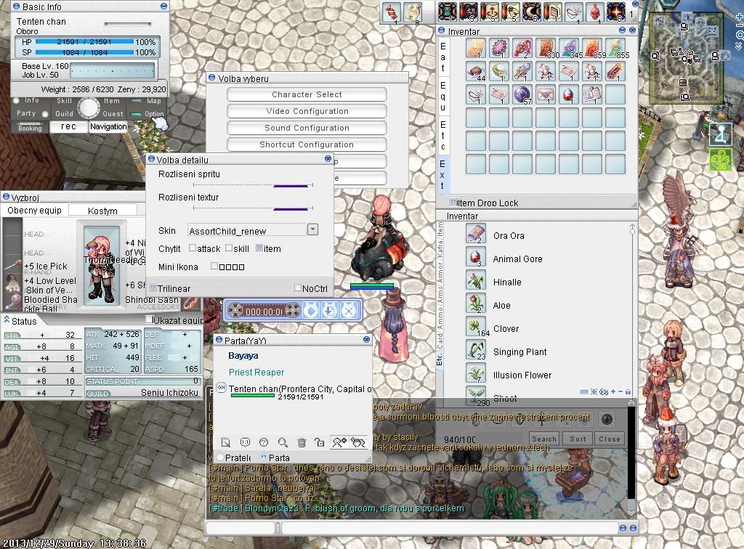The height and width of the screenshot is (549, 744).
Task: Select the purple gem brooch in inventory grid
Action: [x=498, y=48]
